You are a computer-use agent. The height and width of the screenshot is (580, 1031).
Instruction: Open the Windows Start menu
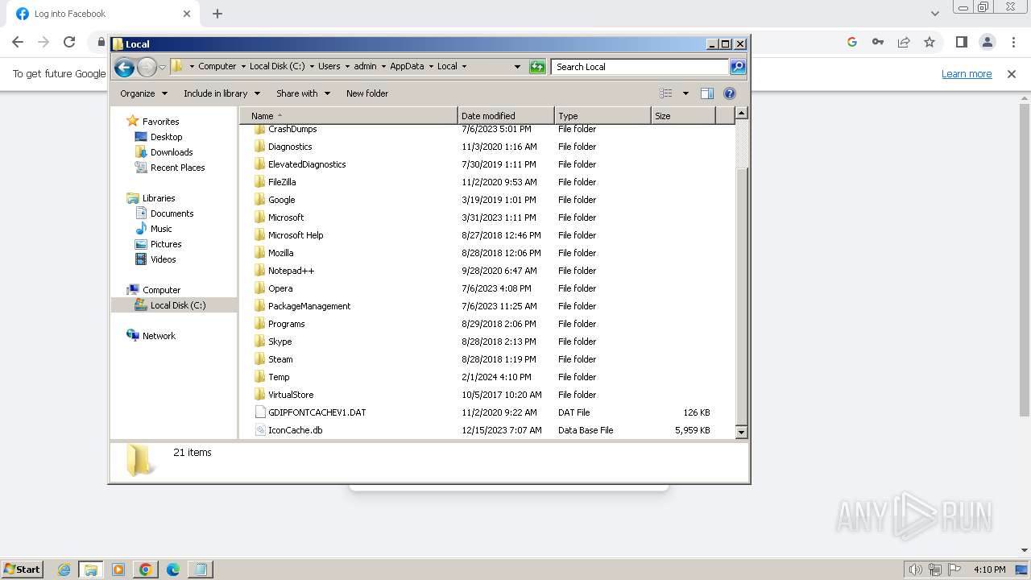[x=23, y=569]
